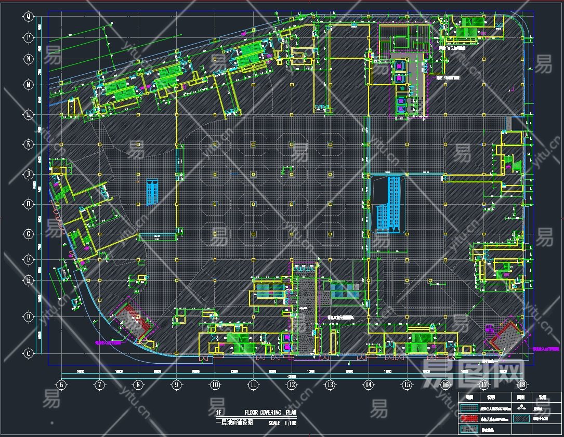This screenshot has height=437, width=564.
Task: Click the red hatch swatch in the legend
Action: (469, 419)
